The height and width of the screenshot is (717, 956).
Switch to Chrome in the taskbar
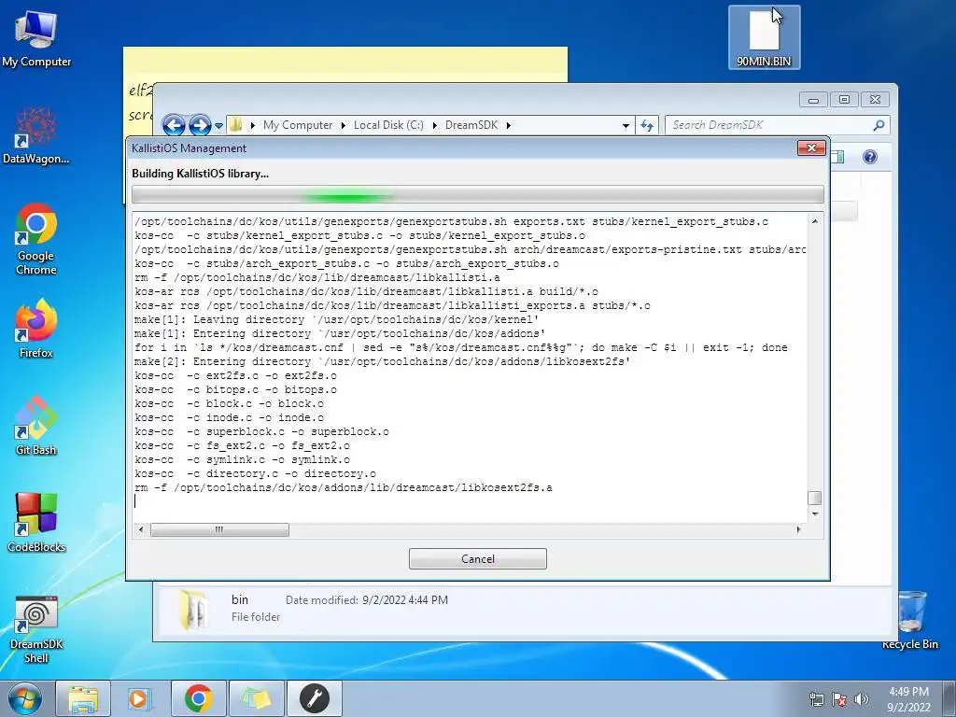pyautogui.click(x=198, y=698)
